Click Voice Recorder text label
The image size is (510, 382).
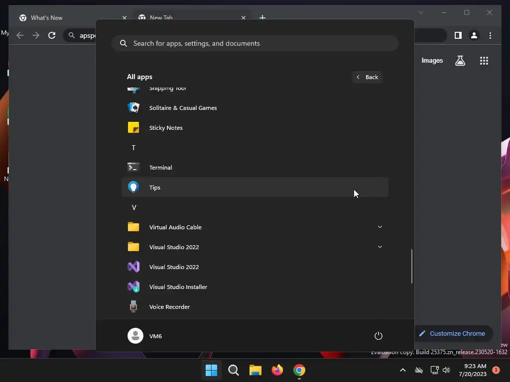click(169, 306)
